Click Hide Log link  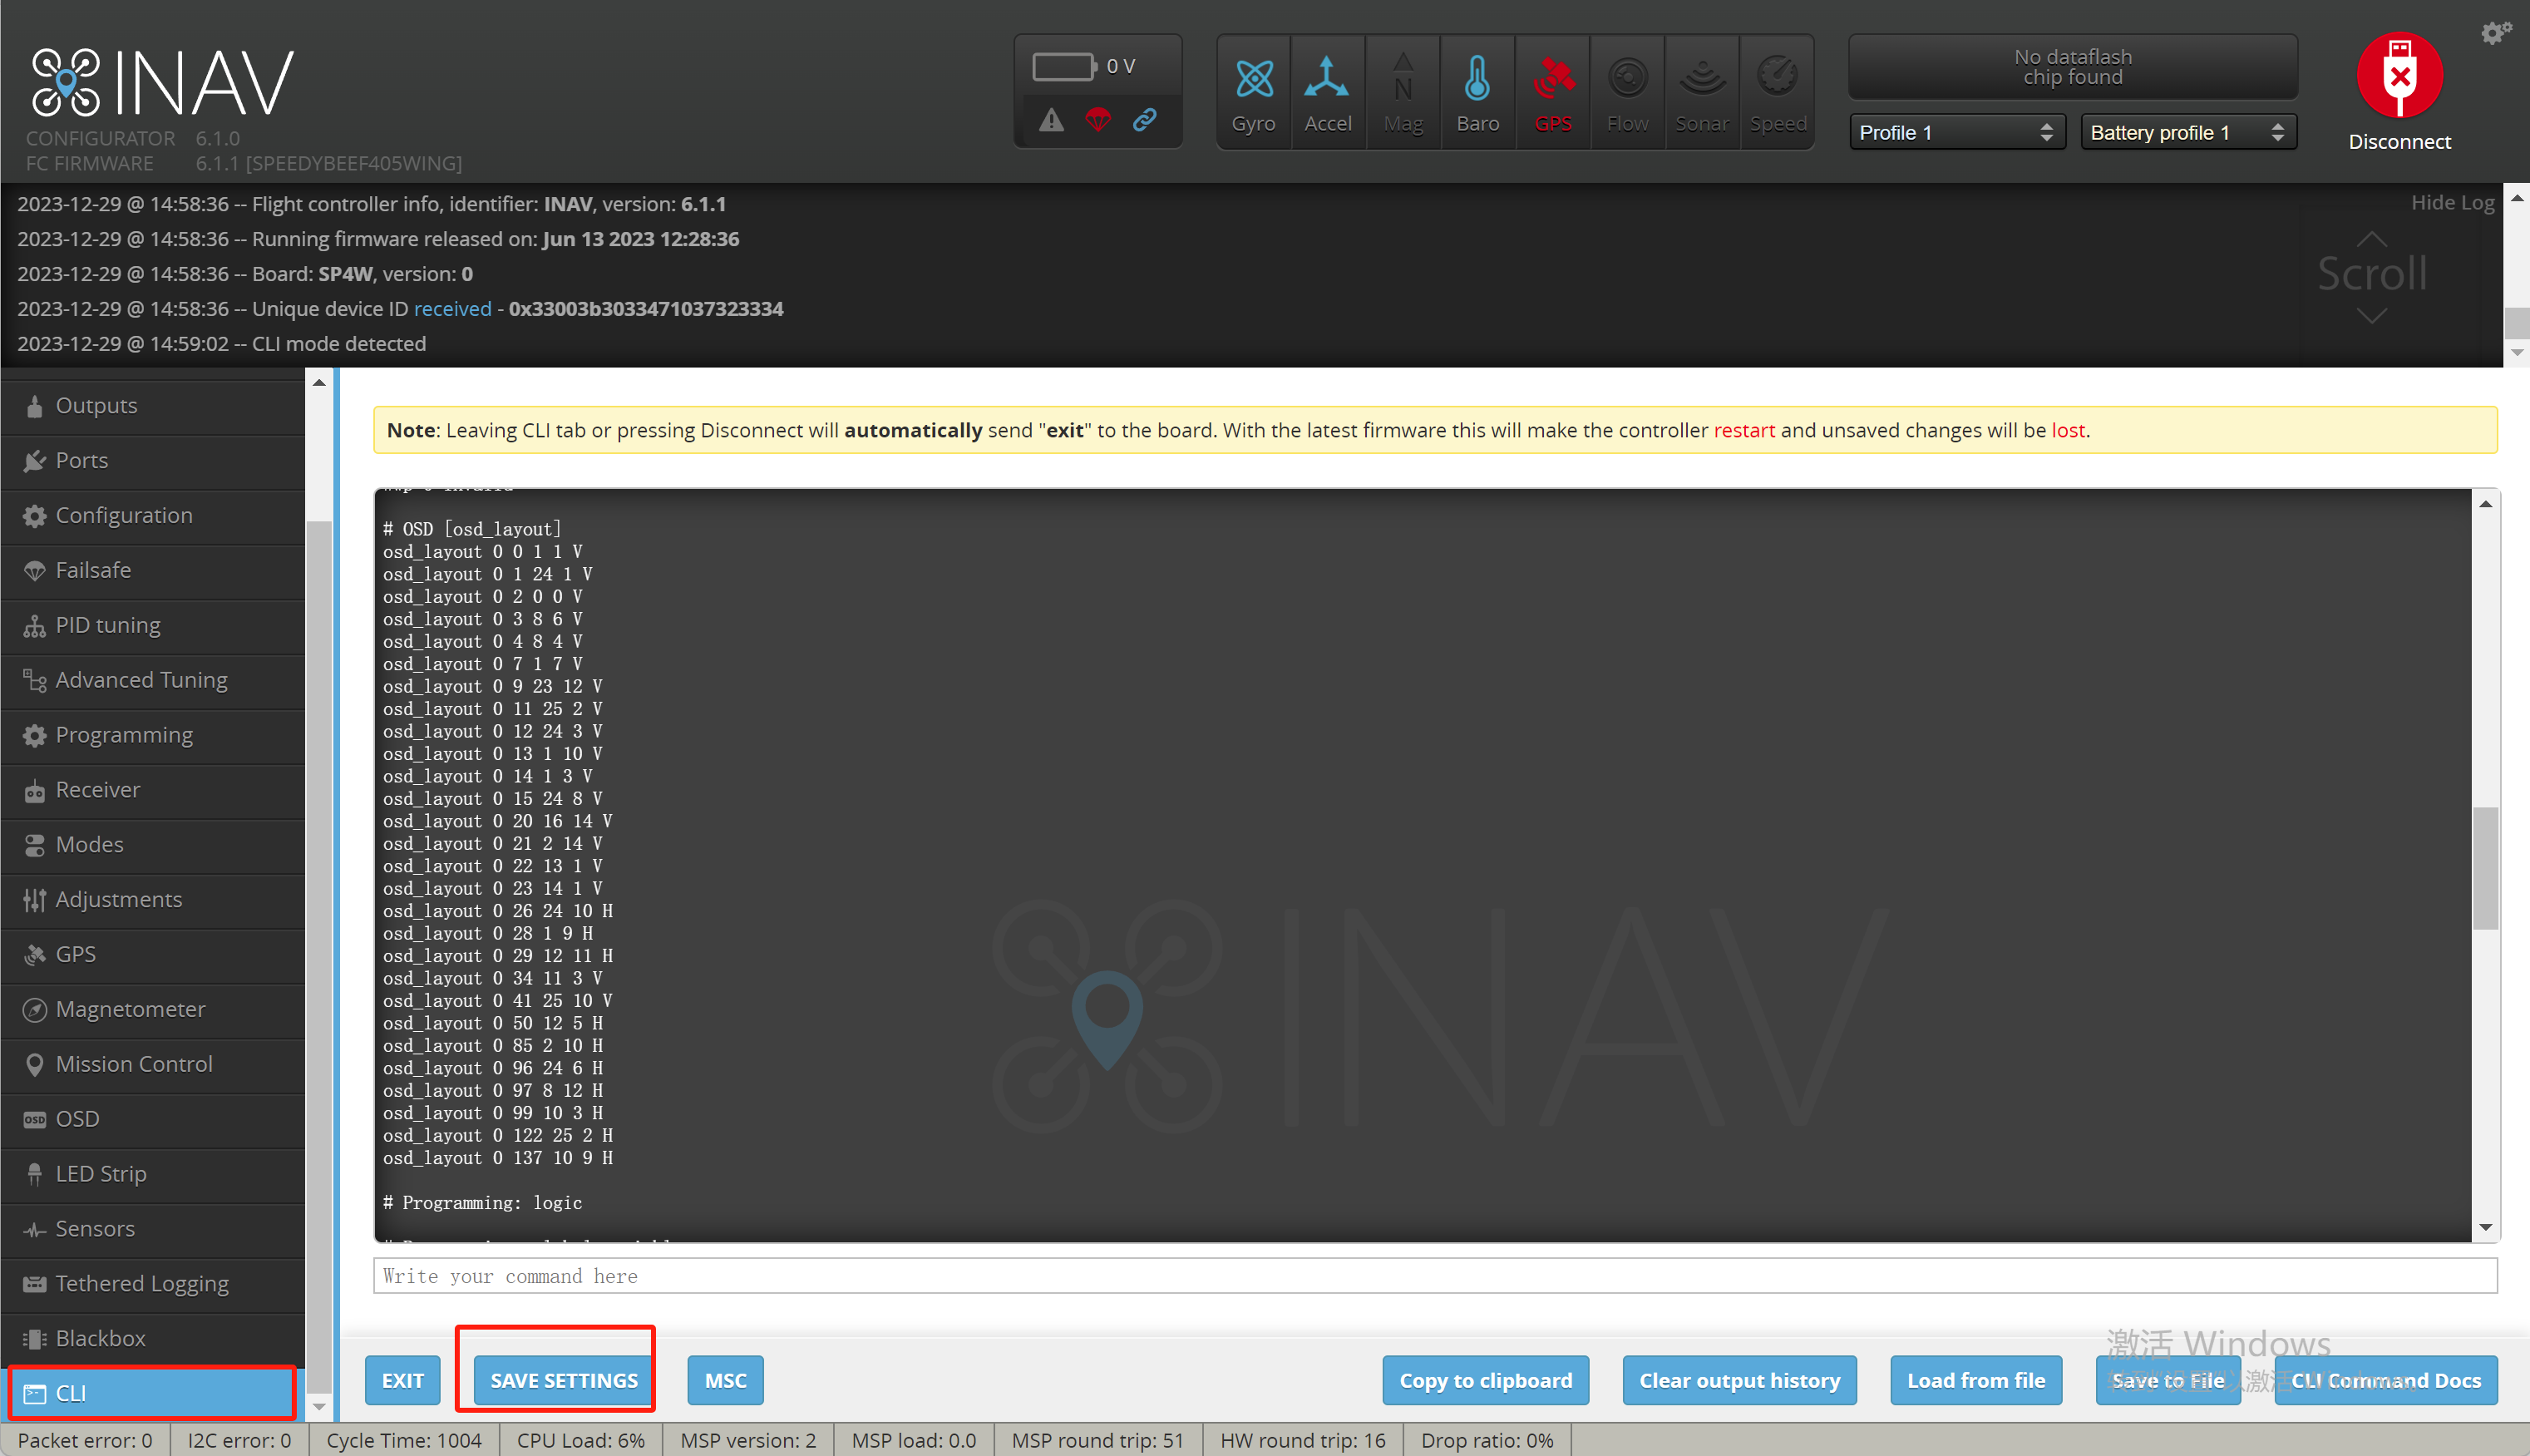pos(2452,202)
